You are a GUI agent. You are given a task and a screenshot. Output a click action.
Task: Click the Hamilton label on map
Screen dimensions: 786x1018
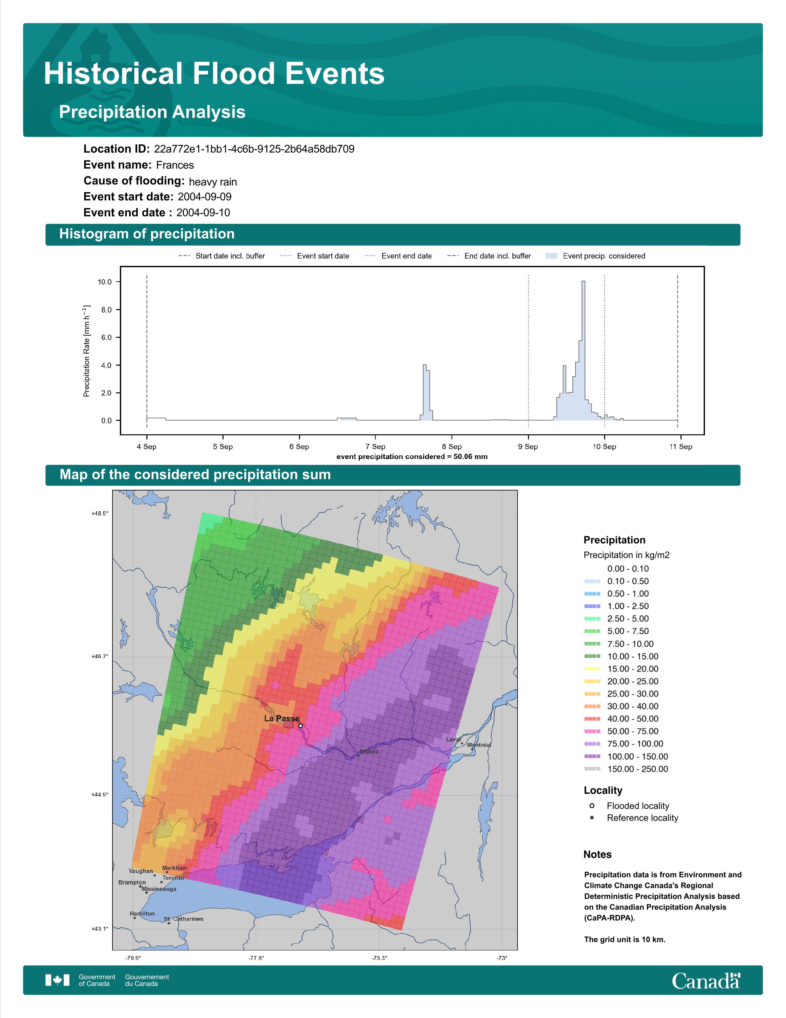pos(142,914)
